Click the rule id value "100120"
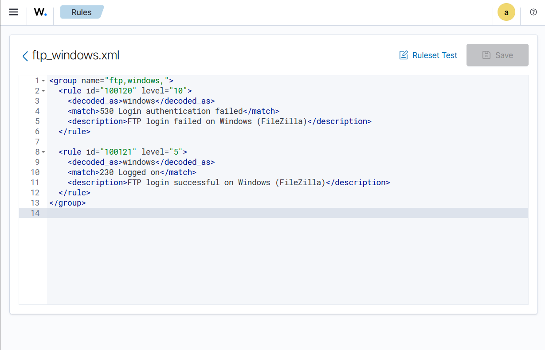This screenshot has width=545, height=350. [118, 91]
